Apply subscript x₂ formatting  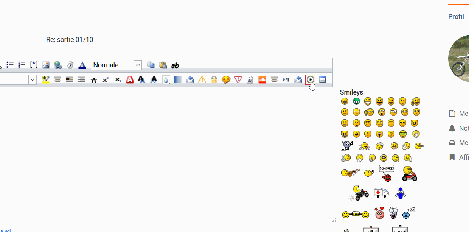click(118, 79)
